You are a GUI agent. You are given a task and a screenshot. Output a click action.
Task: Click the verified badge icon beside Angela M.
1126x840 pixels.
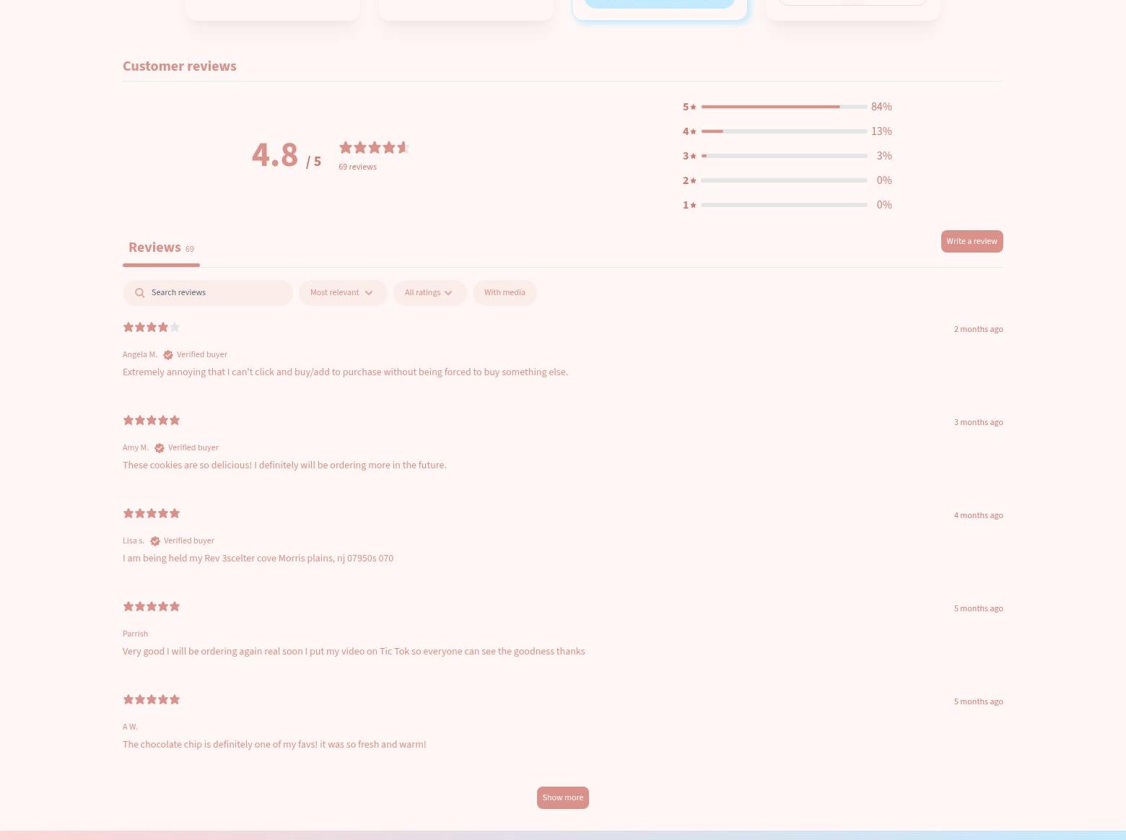point(168,355)
